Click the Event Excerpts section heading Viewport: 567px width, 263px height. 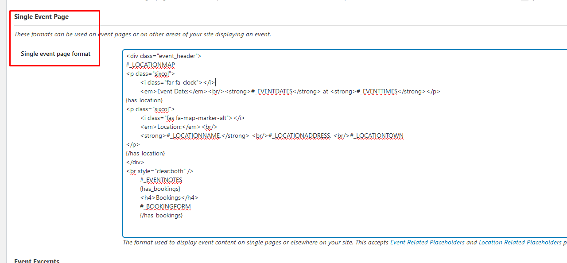coord(37,261)
